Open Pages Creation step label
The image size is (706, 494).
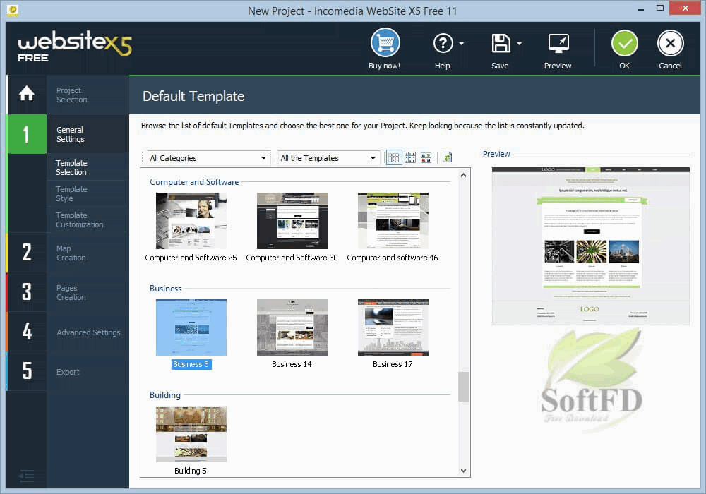coord(71,292)
